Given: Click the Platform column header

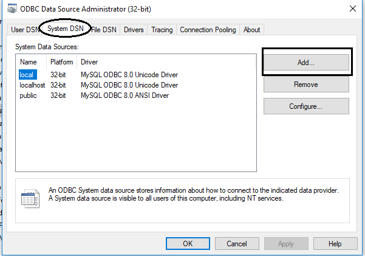Looking at the screenshot, I should pyautogui.click(x=62, y=62).
